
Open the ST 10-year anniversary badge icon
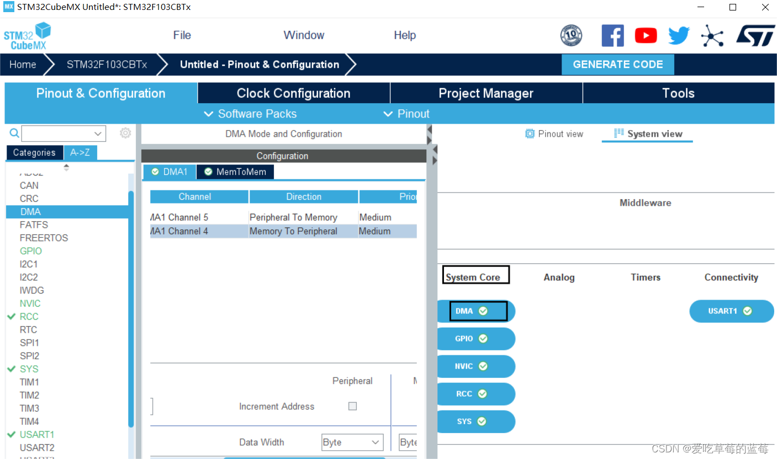pos(571,36)
